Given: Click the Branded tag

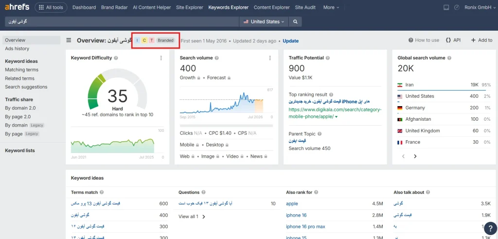Looking at the screenshot, I should coord(165,40).
